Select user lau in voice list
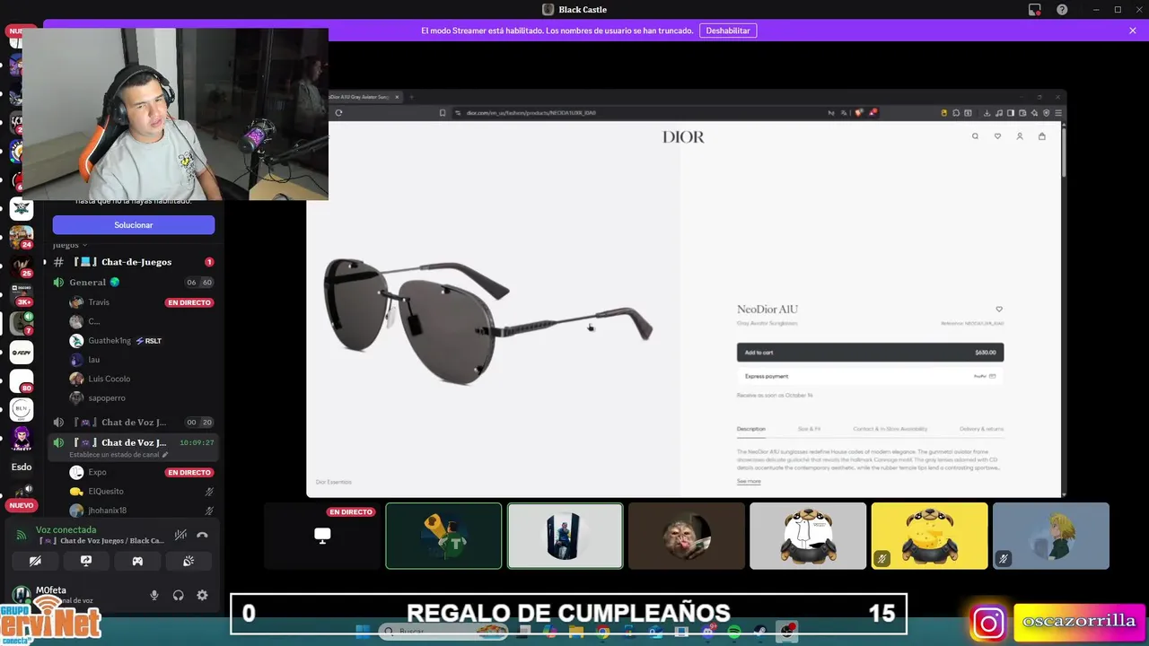 (140, 360)
